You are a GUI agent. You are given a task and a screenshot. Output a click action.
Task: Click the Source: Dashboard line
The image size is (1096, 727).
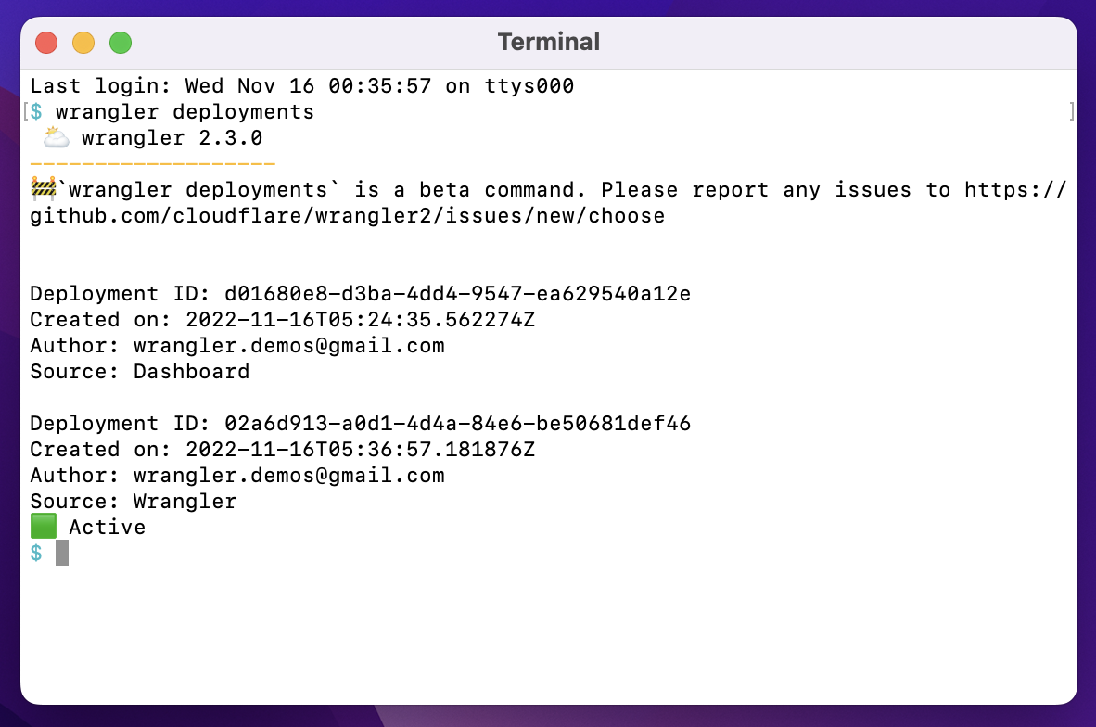(x=140, y=371)
